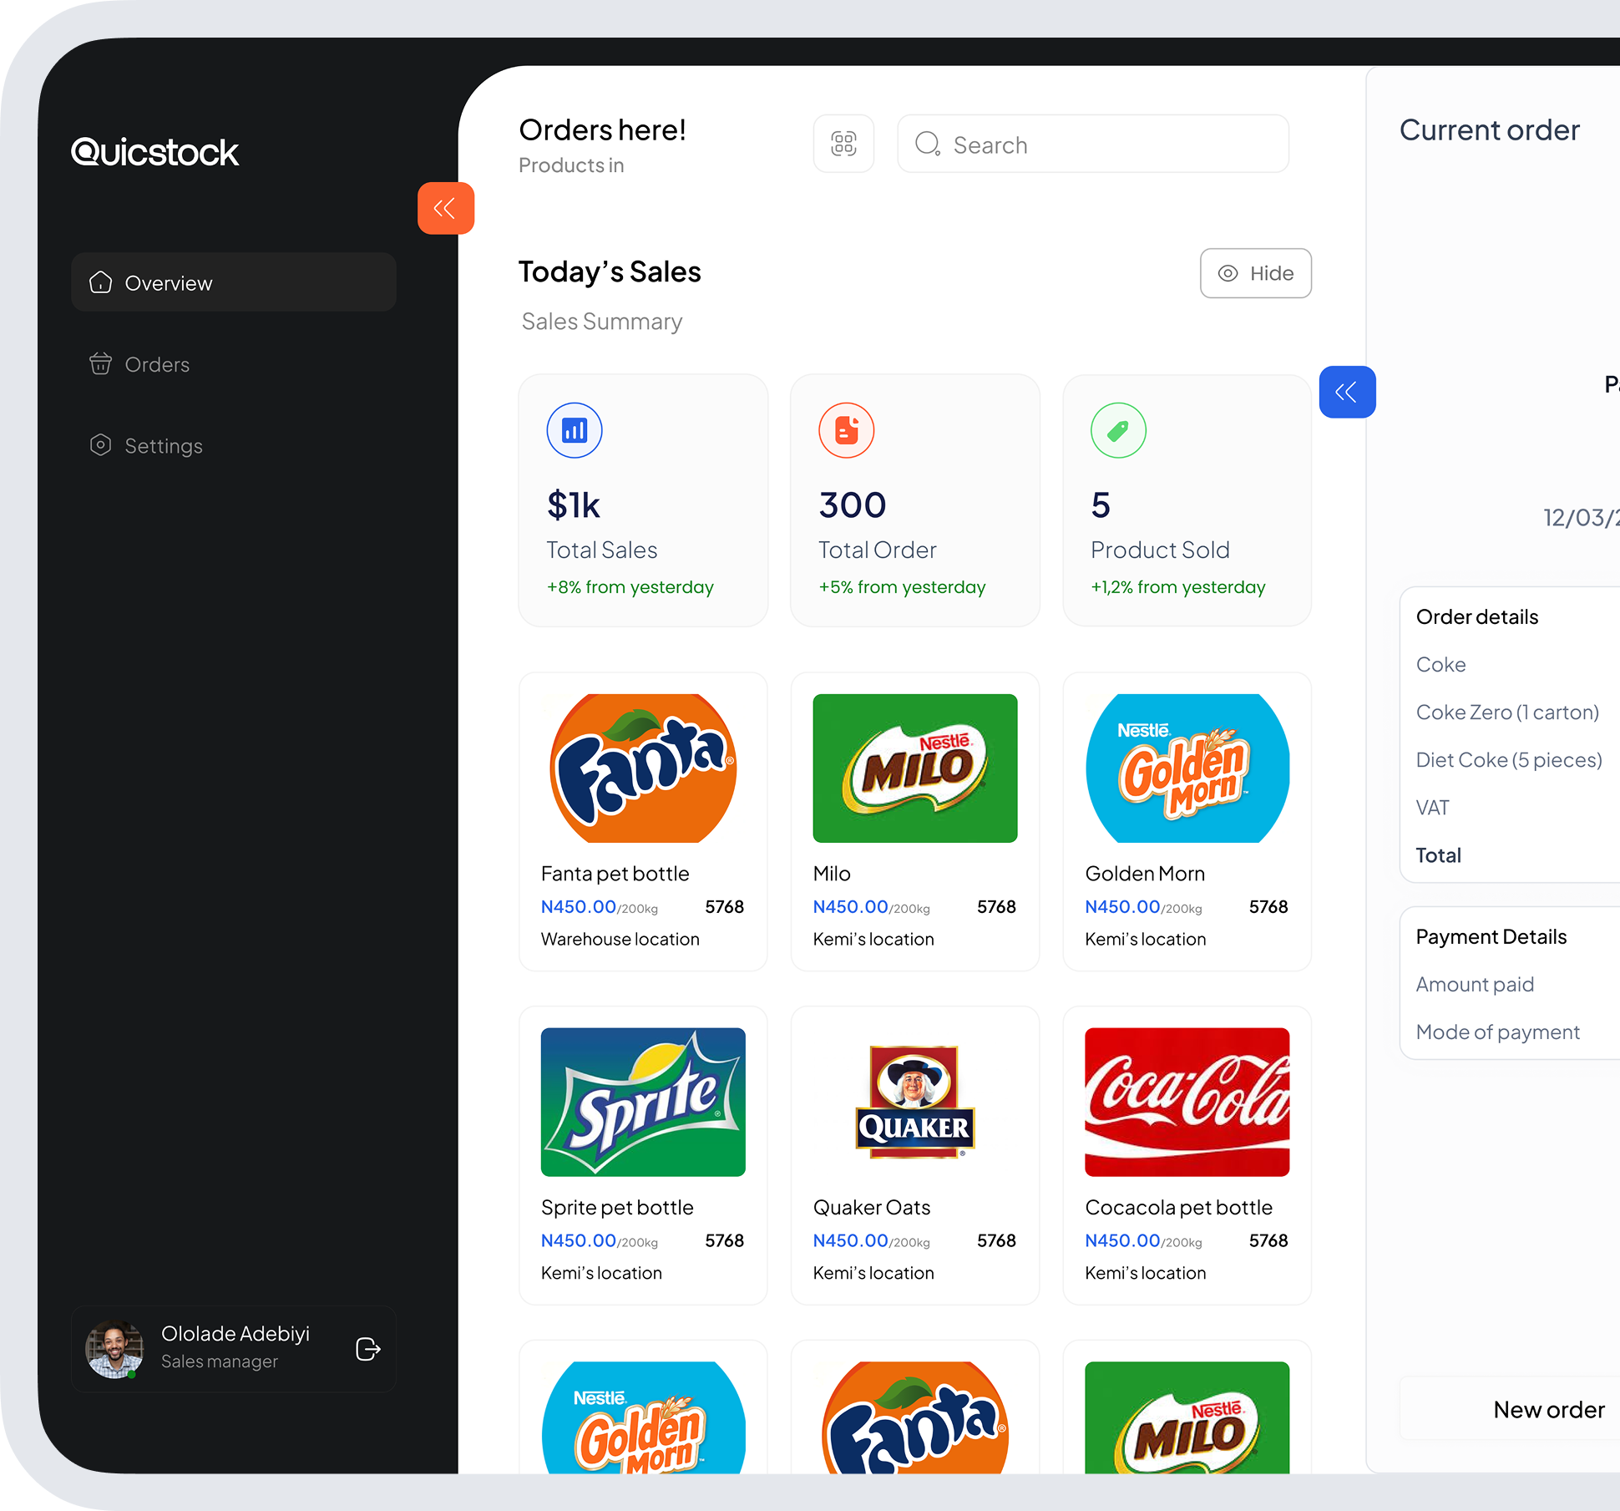Click the first Milo logo image

coord(915,768)
